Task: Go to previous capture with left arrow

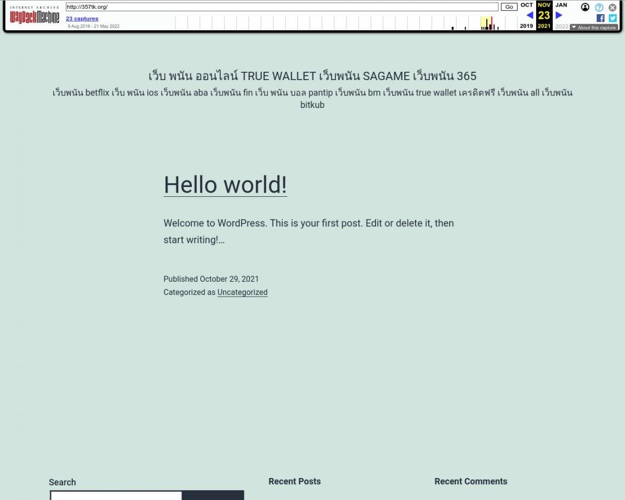Action: click(x=530, y=15)
